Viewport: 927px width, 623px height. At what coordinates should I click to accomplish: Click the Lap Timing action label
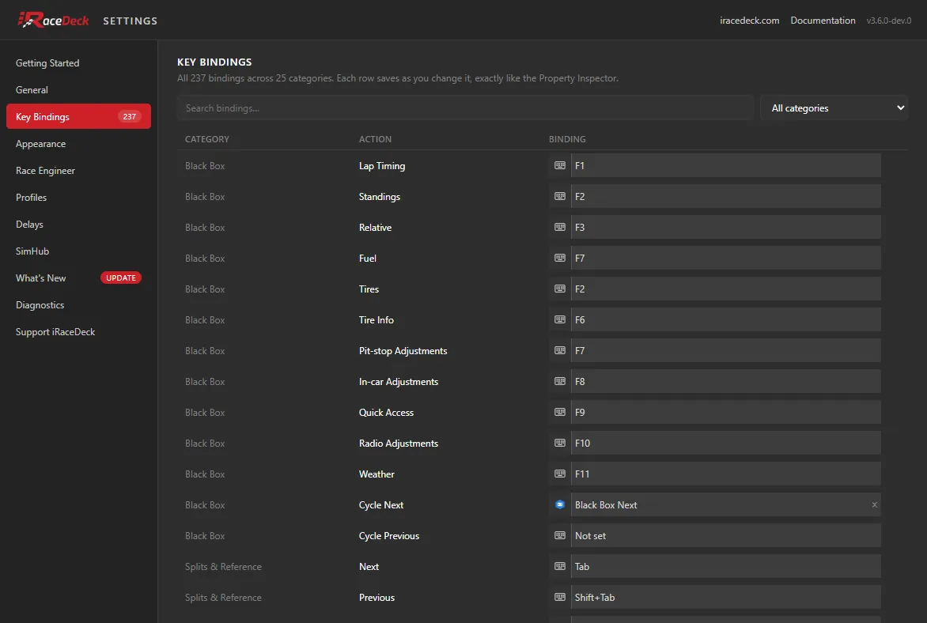(382, 165)
